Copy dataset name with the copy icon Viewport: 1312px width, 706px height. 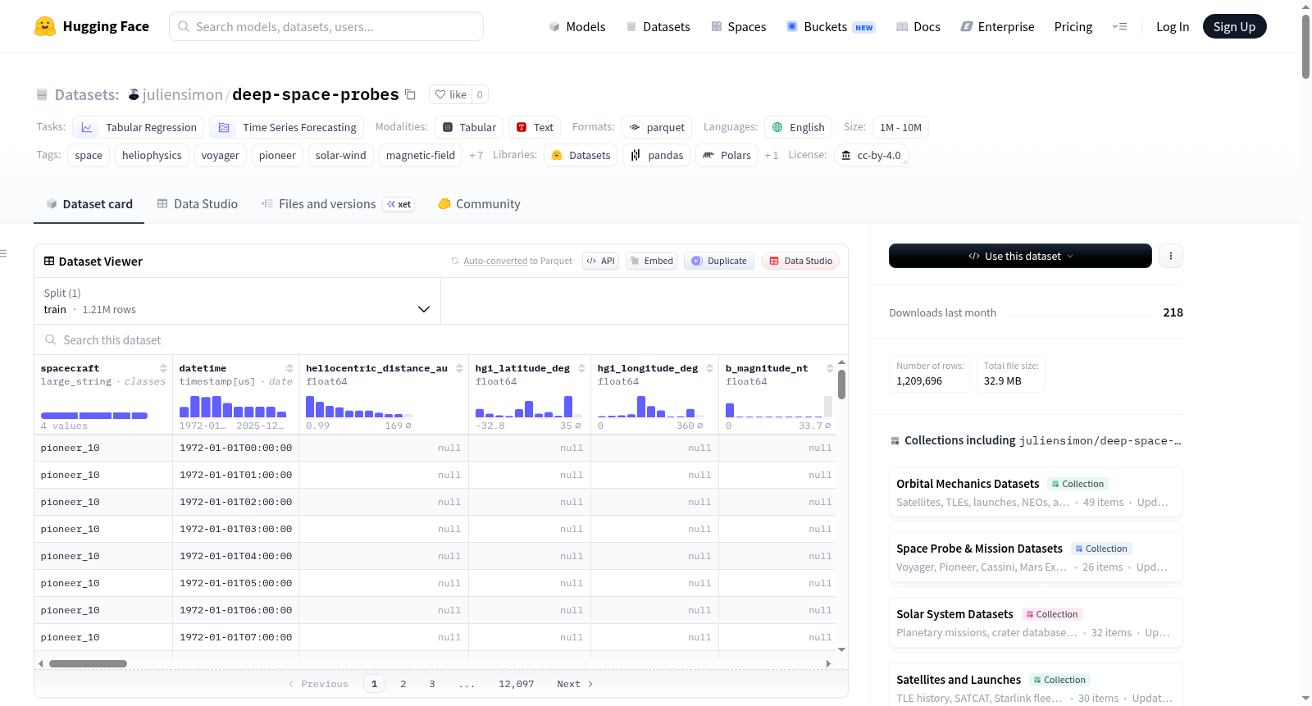click(410, 94)
